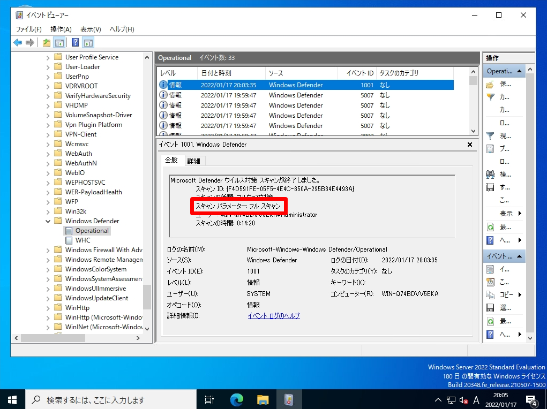The width and height of the screenshot is (547, 409).
Task: Click the Event Viewer taskbar button
Action: point(288,399)
